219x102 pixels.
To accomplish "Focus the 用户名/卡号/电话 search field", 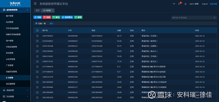I will click(192, 18).
